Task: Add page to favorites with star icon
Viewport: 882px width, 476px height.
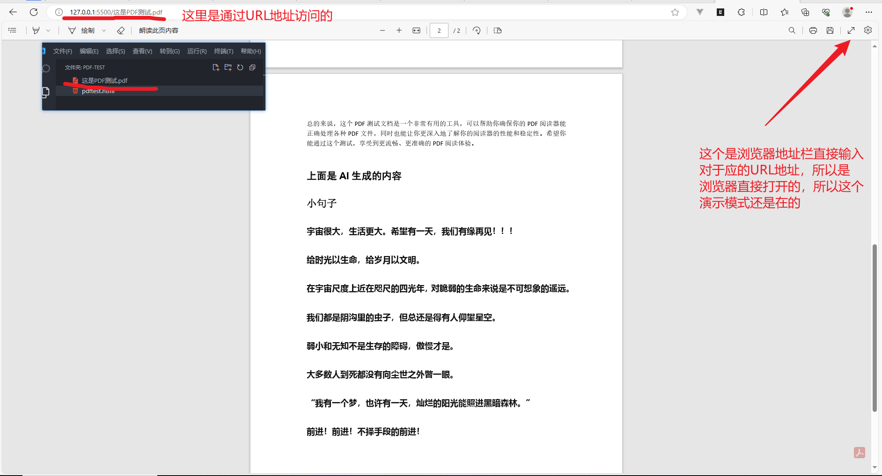Action: [675, 12]
